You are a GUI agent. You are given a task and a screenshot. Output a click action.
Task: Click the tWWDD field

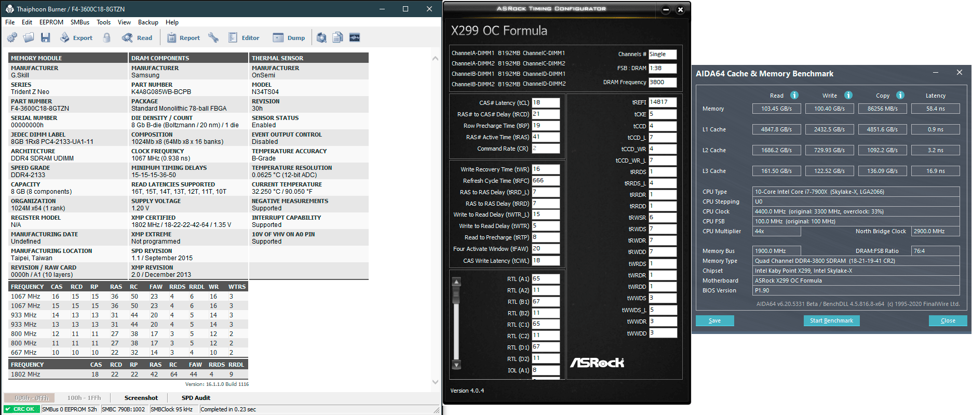click(x=663, y=333)
